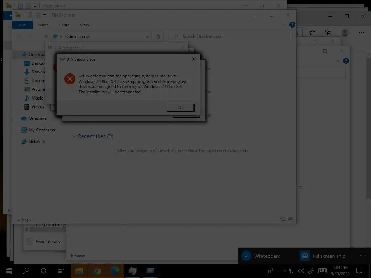
Task: Open the View ribbon tab
Action: coord(84,25)
